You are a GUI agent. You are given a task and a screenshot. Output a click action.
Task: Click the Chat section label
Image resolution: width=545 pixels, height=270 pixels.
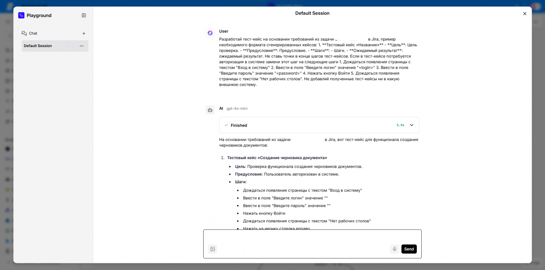point(33,33)
